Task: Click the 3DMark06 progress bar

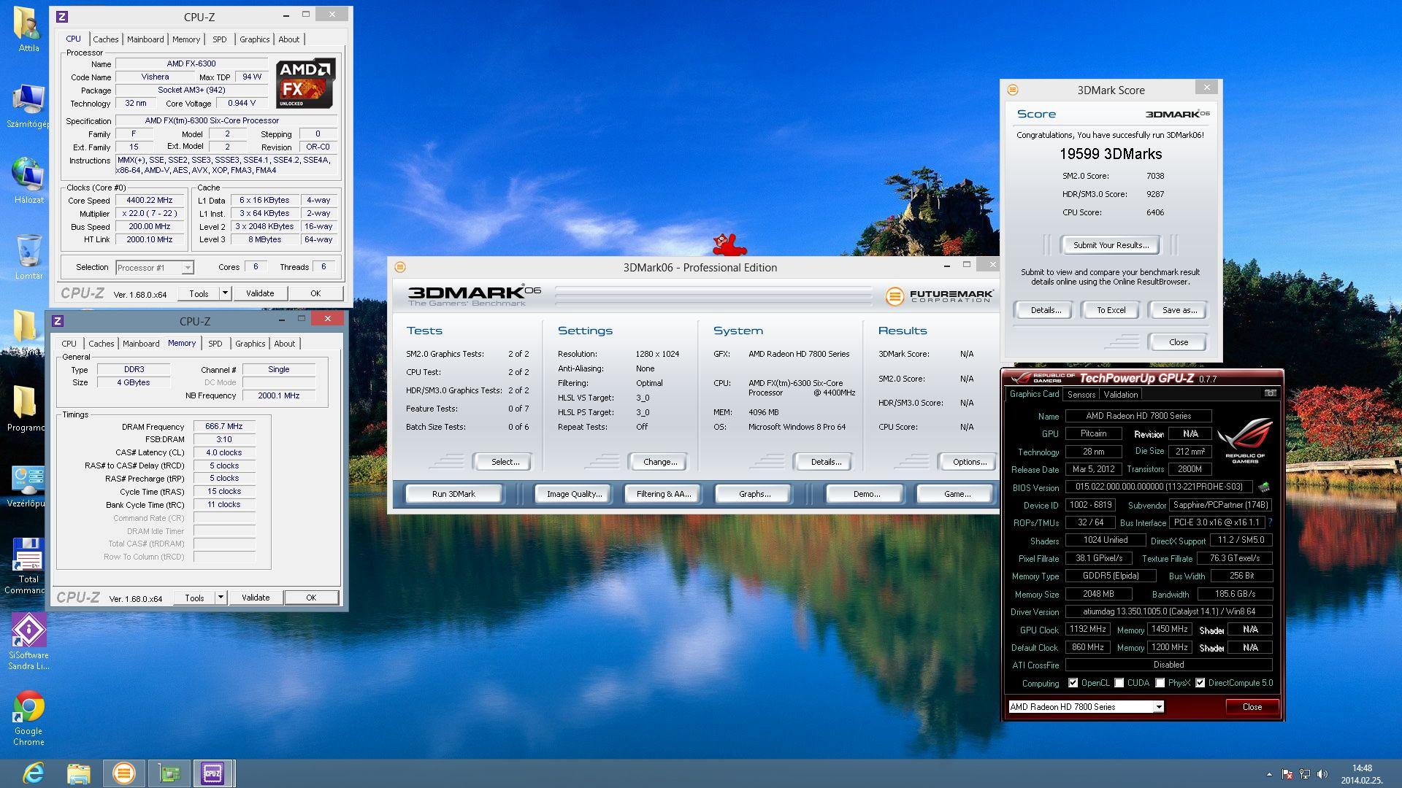Action: pos(713,295)
